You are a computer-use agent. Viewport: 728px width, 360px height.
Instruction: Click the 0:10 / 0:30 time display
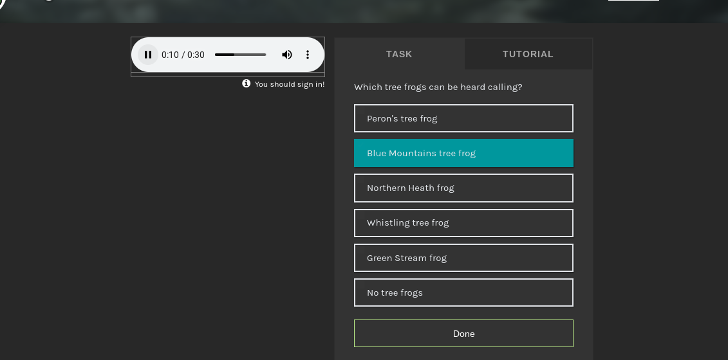coord(183,55)
